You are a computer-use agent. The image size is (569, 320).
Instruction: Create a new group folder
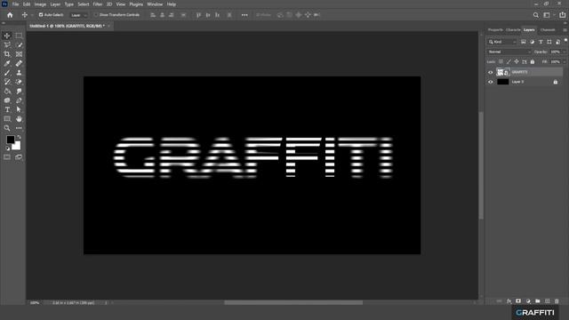[x=537, y=301]
